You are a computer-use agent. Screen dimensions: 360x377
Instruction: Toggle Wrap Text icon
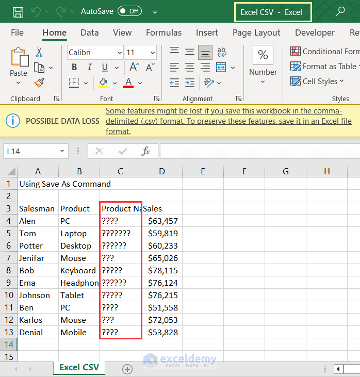pos(221,52)
